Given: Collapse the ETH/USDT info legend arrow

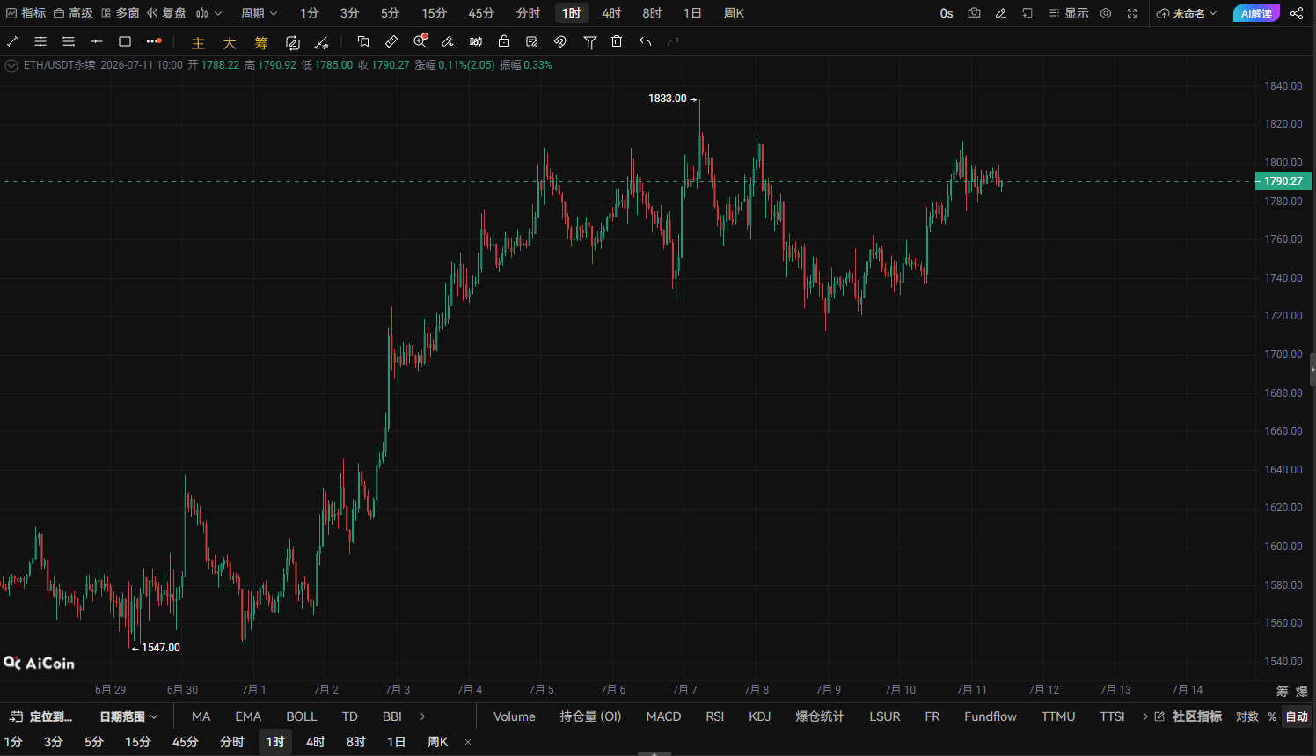Looking at the screenshot, I should pyautogui.click(x=11, y=65).
